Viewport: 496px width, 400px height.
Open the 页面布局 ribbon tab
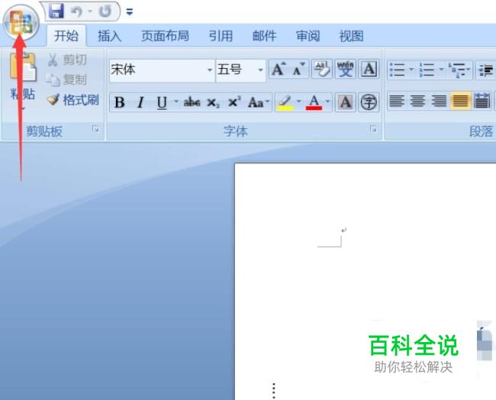click(165, 36)
